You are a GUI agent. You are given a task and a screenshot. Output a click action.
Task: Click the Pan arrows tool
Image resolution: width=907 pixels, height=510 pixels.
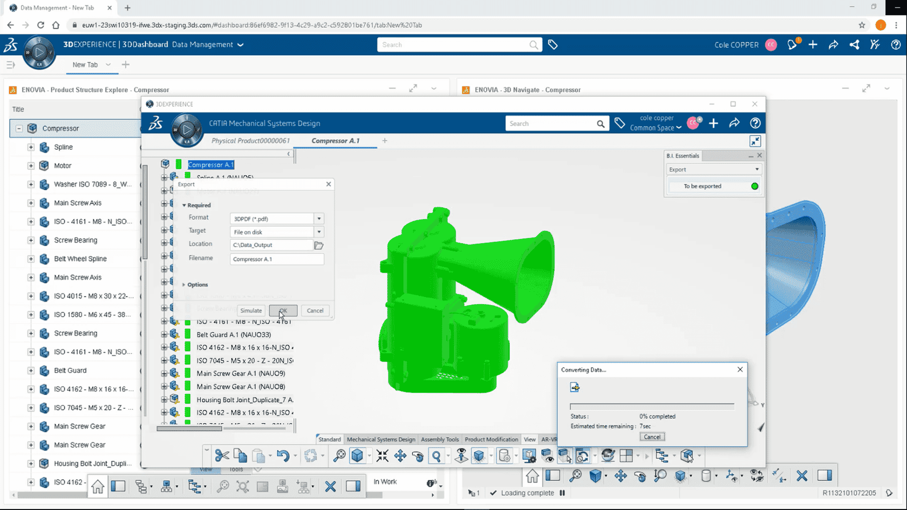pyautogui.click(x=400, y=456)
